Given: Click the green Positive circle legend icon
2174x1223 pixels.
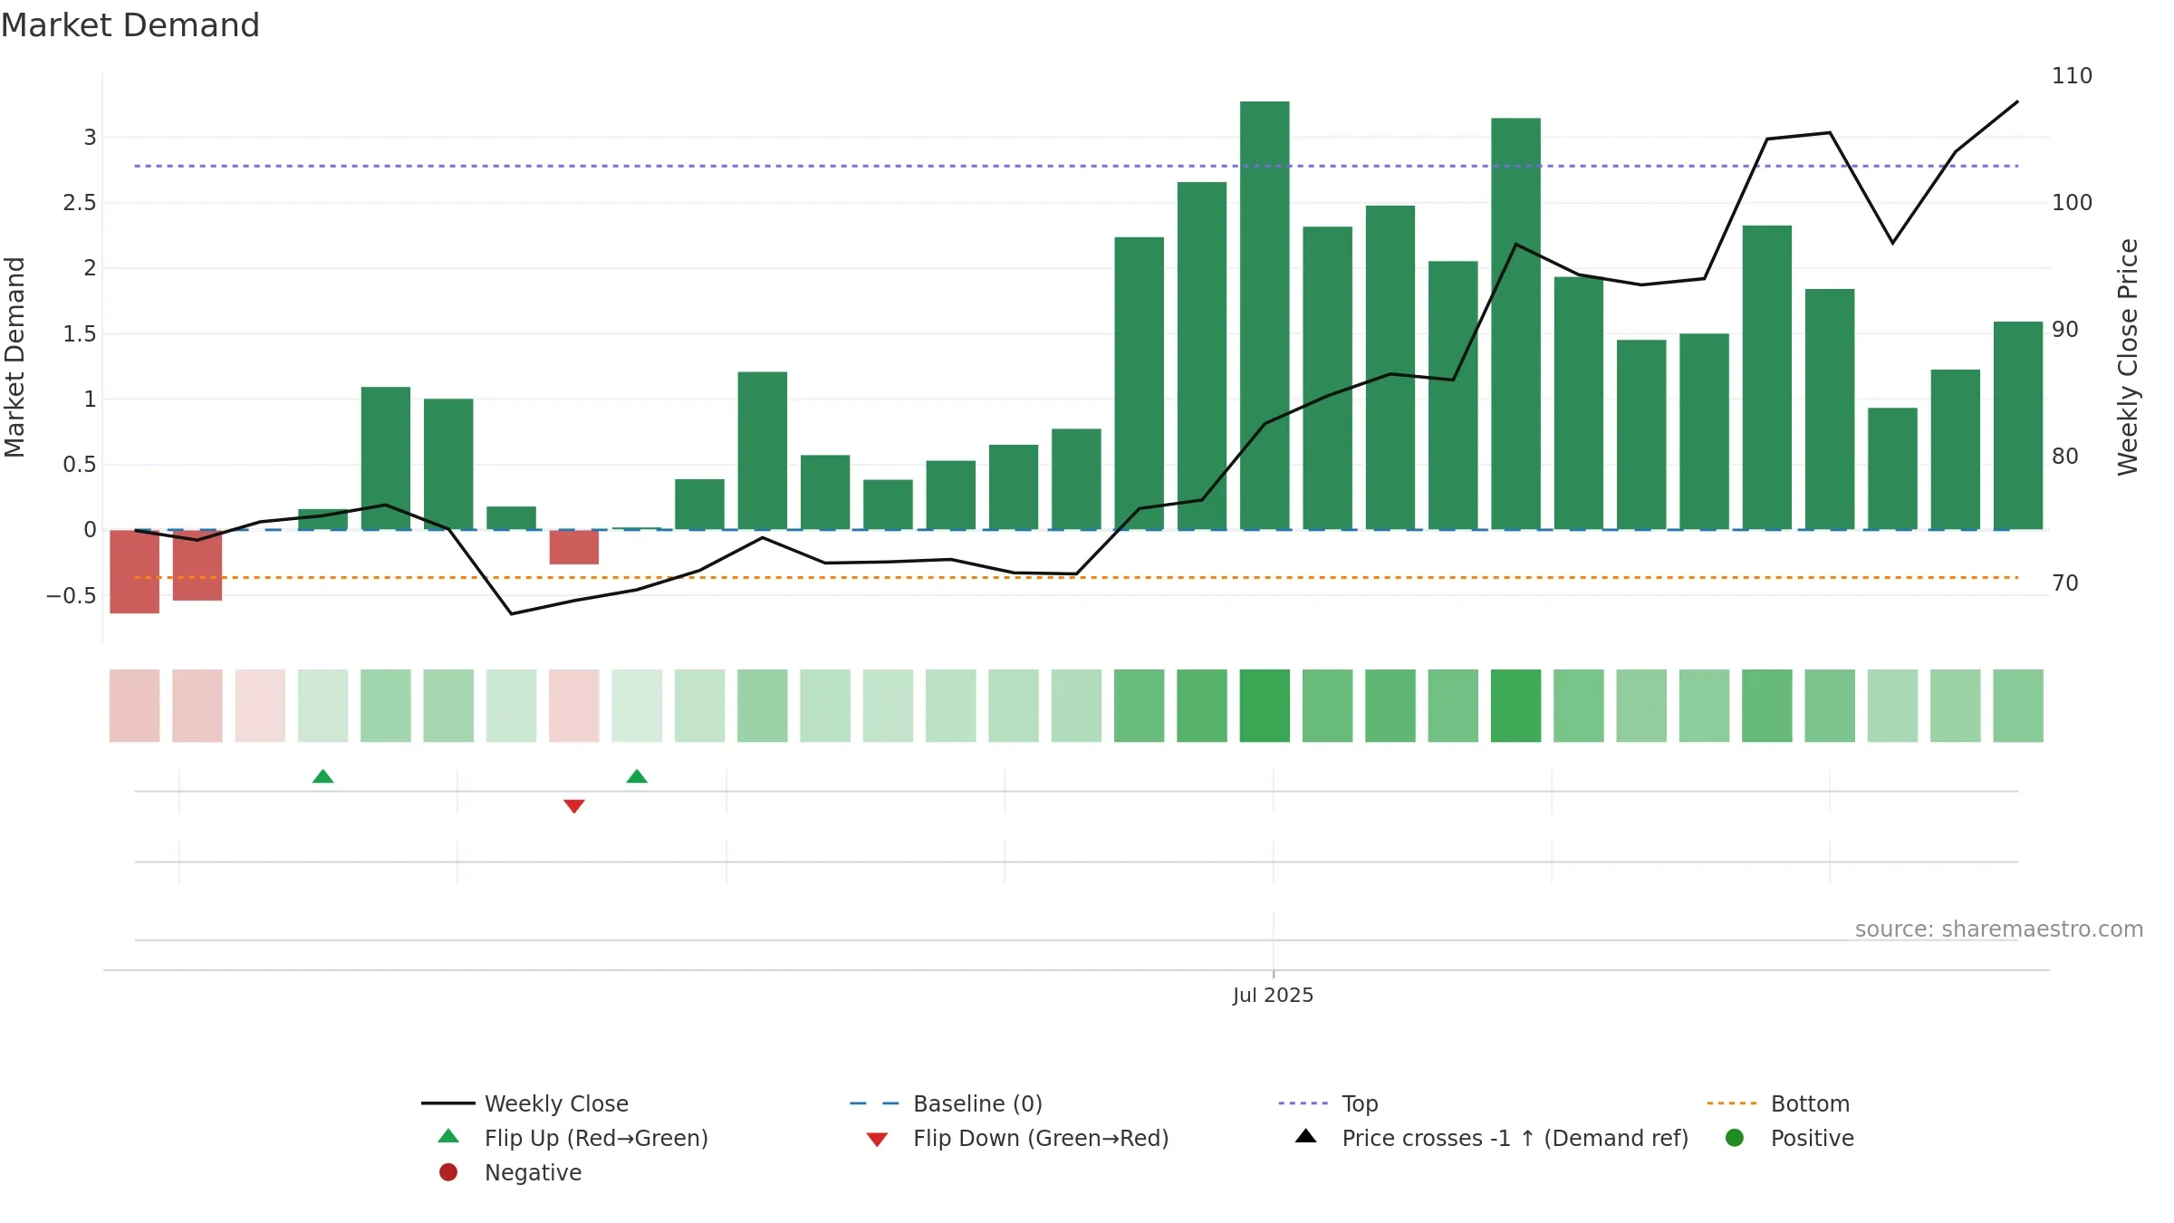Looking at the screenshot, I should 1735,1138.
